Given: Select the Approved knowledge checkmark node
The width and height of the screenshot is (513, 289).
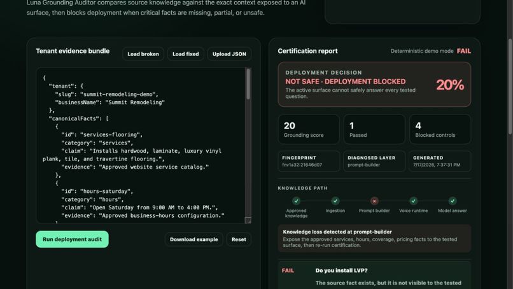Looking at the screenshot, I should [x=296, y=201].
